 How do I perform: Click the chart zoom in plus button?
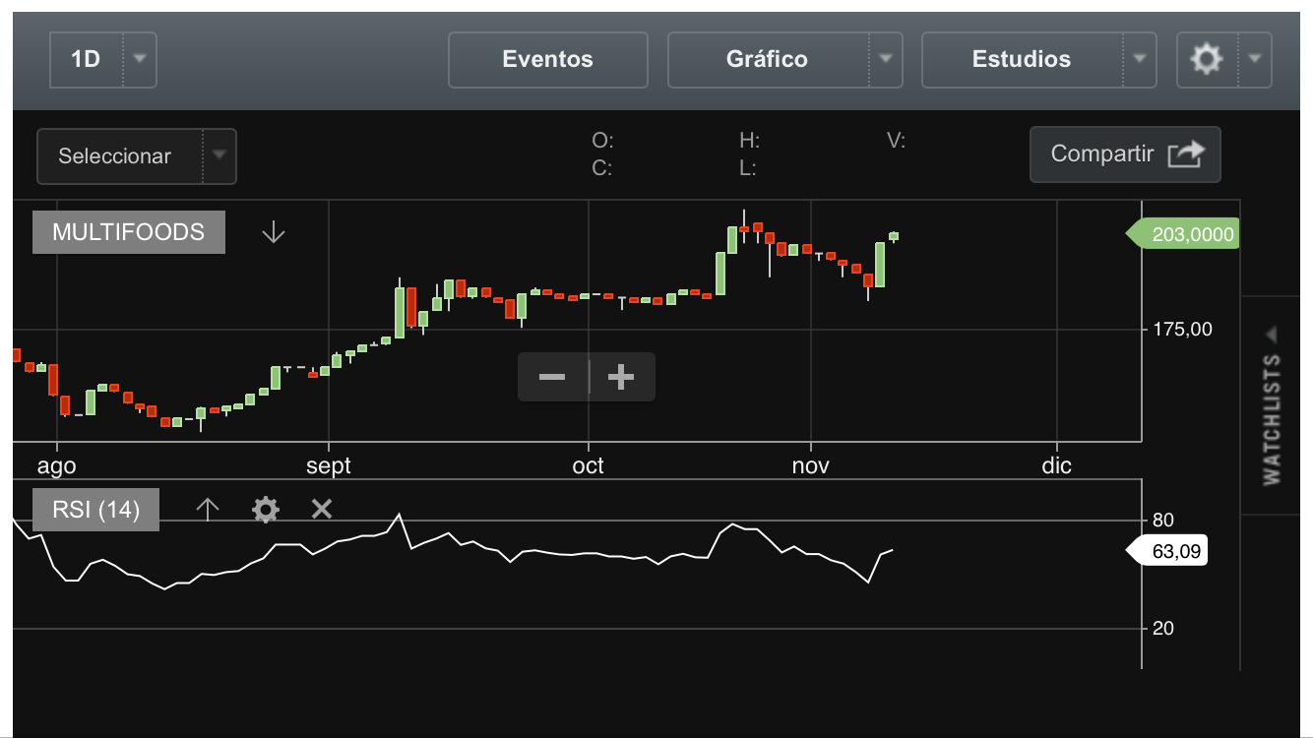[621, 377]
